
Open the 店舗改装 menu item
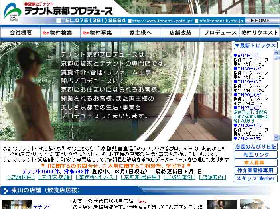click(x=180, y=33)
